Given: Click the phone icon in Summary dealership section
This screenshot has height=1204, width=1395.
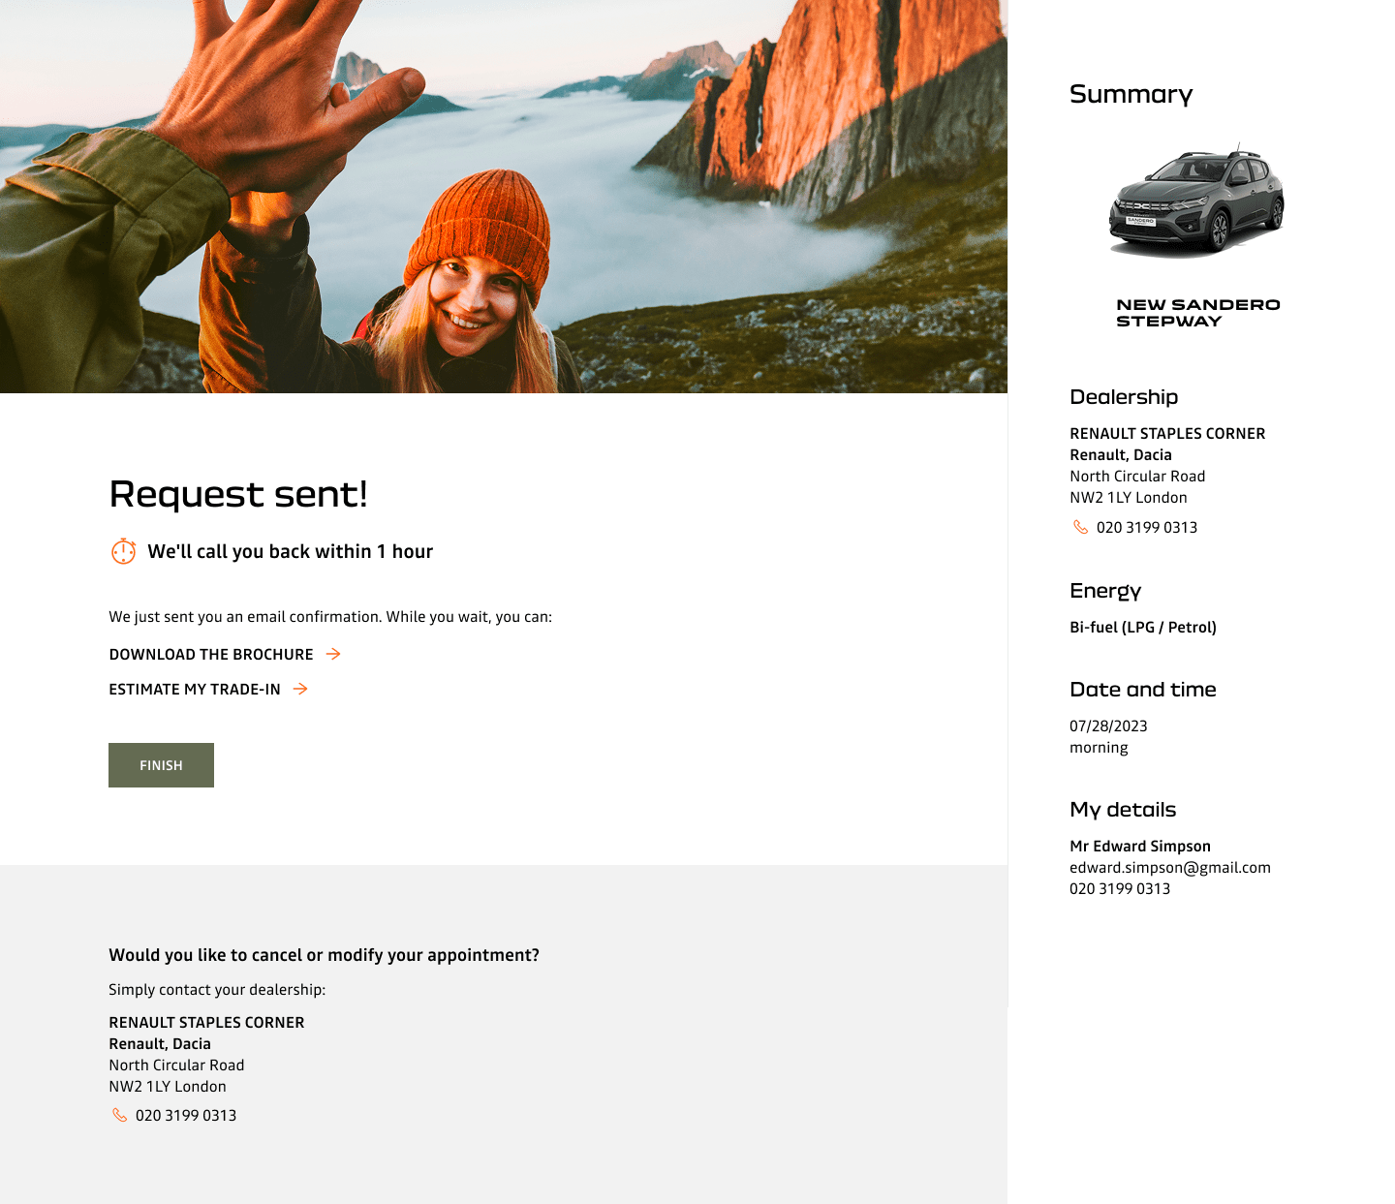Looking at the screenshot, I should click(x=1080, y=527).
